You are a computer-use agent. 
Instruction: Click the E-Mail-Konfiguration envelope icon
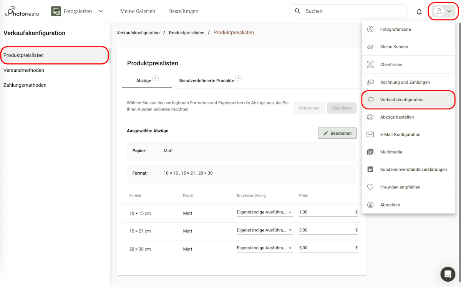pos(370,134)
